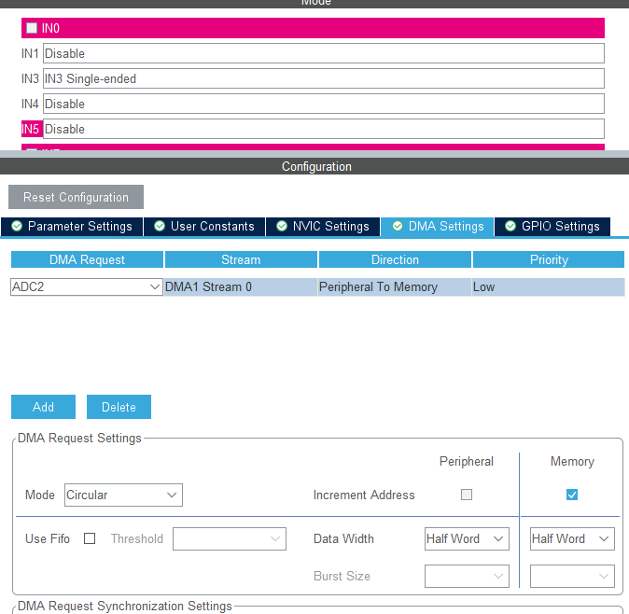
Task: Enable the Use Fifo checkbox
Action: (x=90, y=538)
